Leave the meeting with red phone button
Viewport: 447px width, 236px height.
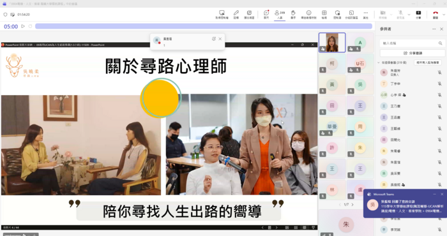click(x=436, y=14)
